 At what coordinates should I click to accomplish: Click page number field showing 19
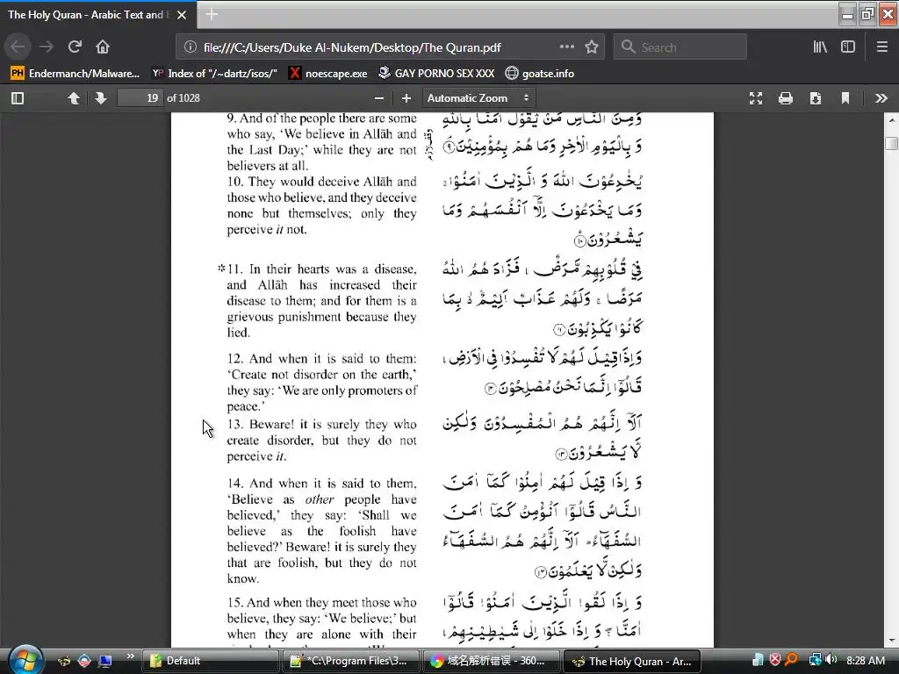click(140, 98)
